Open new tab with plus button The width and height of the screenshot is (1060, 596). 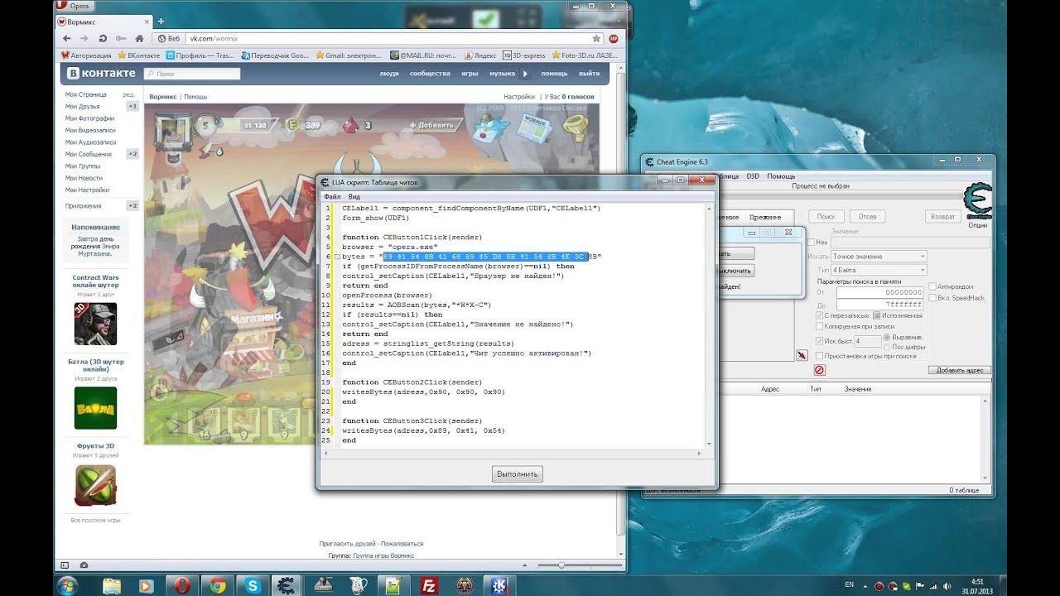[x=161, y=21]
